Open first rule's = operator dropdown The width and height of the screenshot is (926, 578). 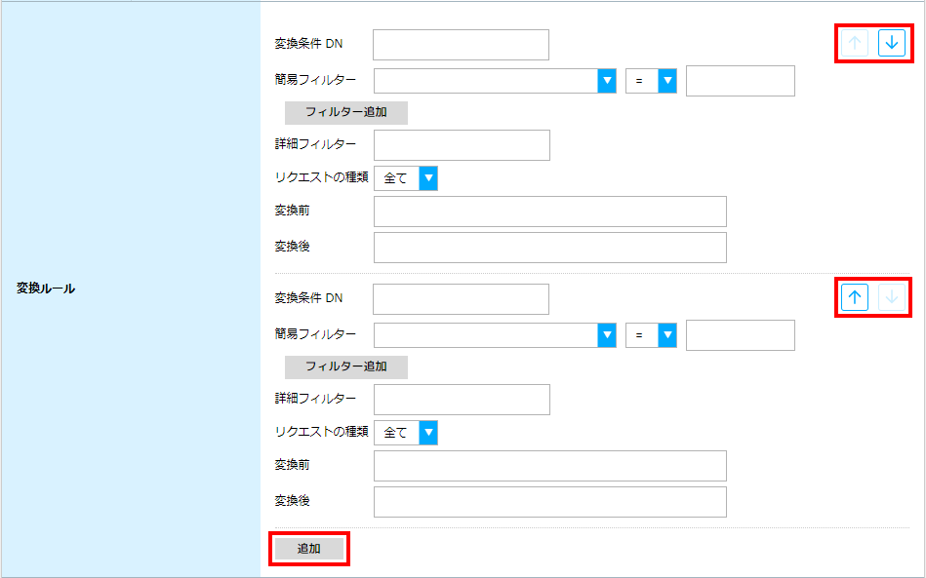pos(651,81)
